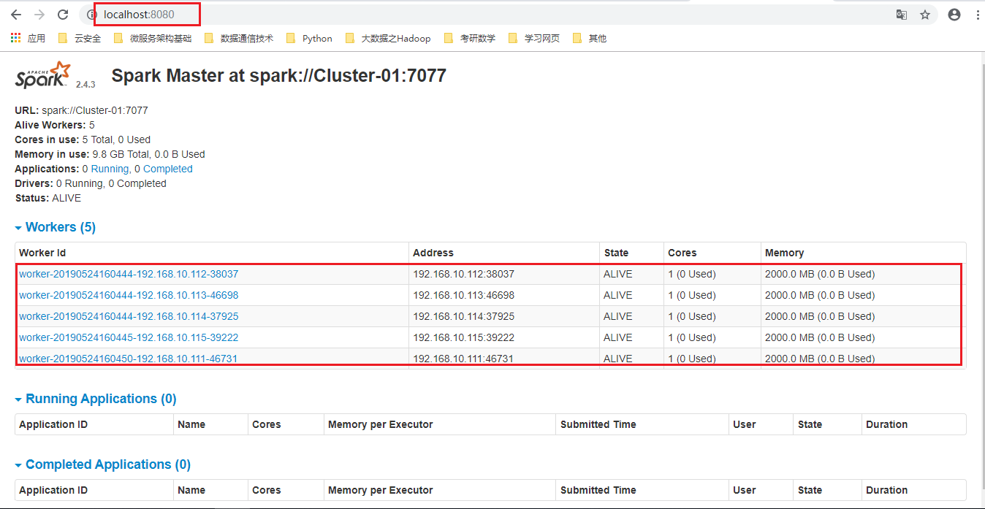Open the browser profile avatar
Image resolution: width=985 pixels, height=509 pixels.
[954, 14]
